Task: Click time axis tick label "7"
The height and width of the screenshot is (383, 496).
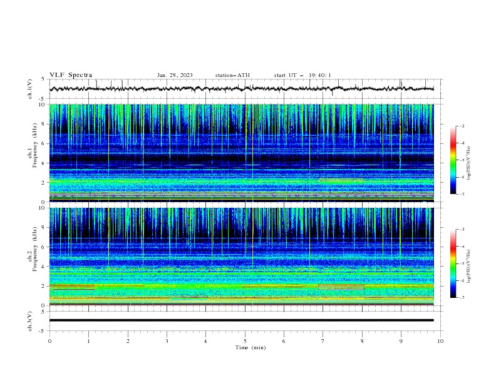Action: click(x=323, y=341)
